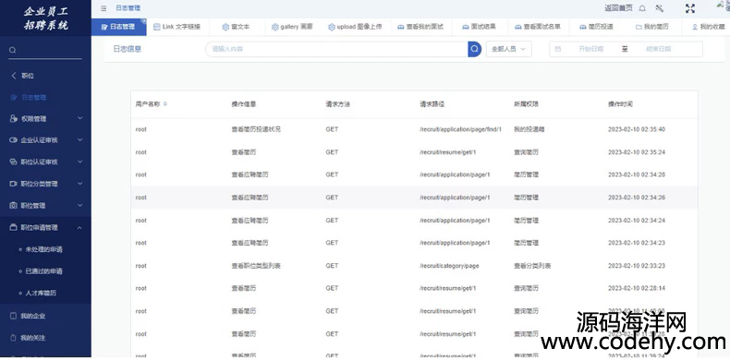This screenshot has width=730, height=360.
Task: Enter fullscreen mode with the expand icon
Action: [x=690, y=8]
